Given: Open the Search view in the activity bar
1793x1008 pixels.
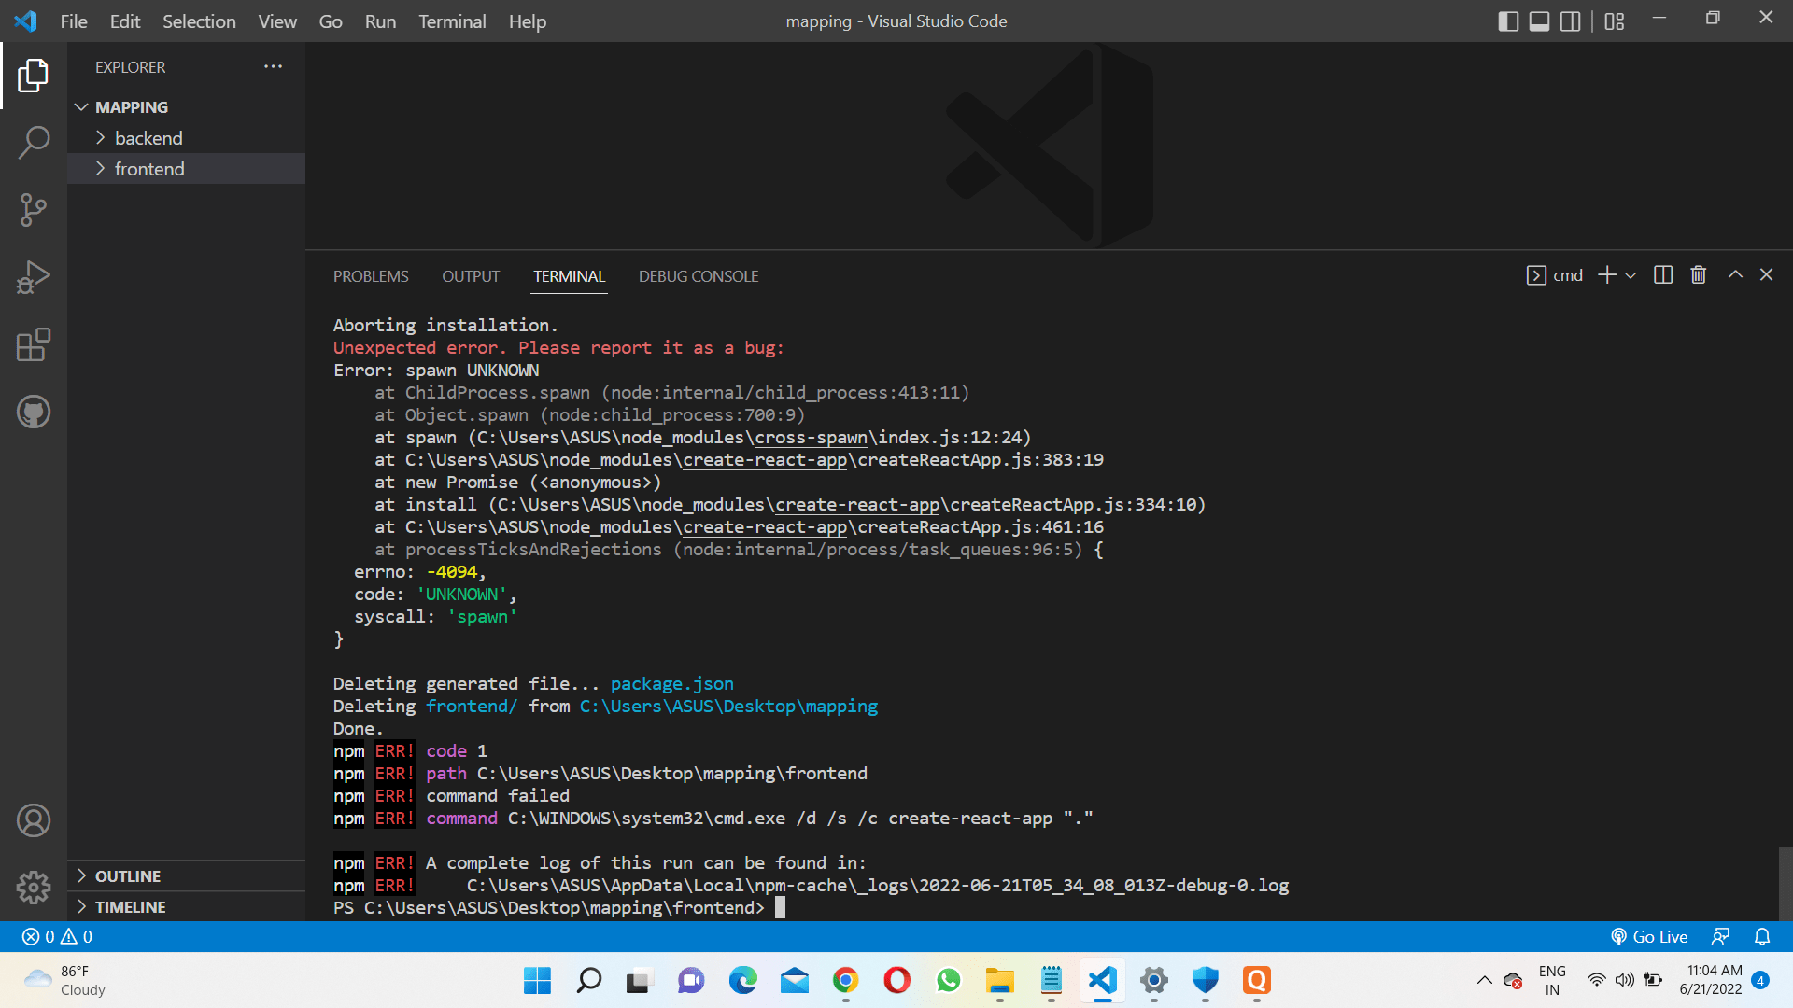Looking at the screenshot, I should click(x=34, y=142).
